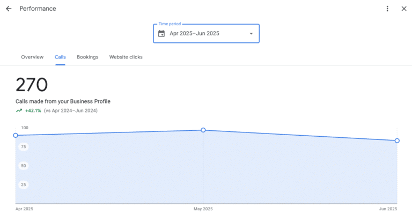
Task: Click the 270 total calls number
Action: tap(32, 85)
